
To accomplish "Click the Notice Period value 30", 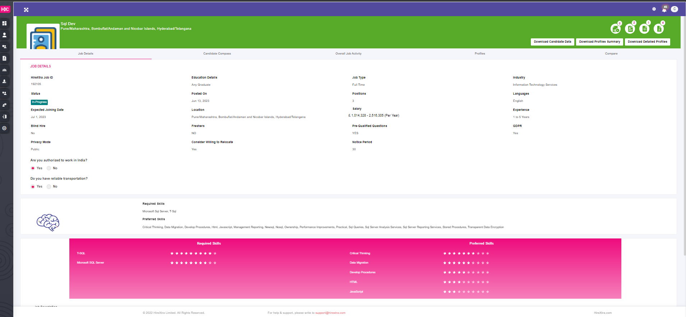I will (354, 150).
